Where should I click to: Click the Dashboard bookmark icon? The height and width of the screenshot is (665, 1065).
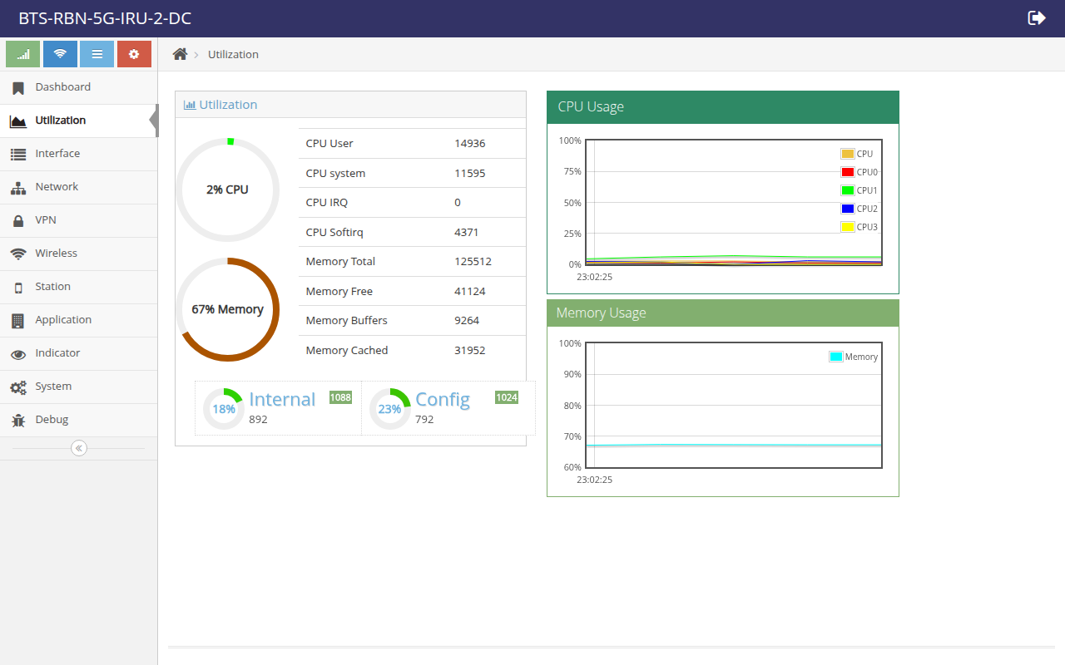tap(18, 87)
